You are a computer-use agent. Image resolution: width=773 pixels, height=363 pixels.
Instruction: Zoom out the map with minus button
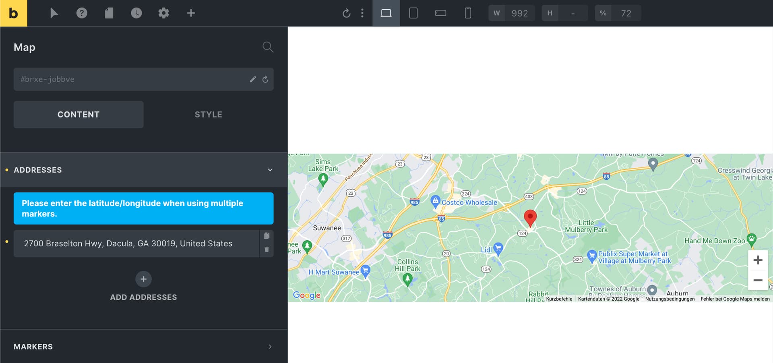click(x=758, y=280)
